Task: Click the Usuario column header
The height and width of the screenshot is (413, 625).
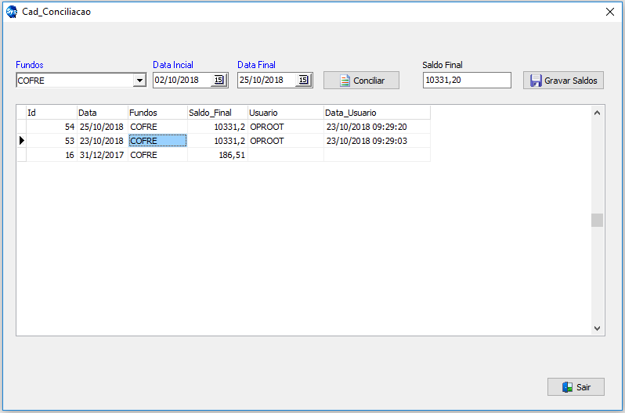Action: (x=285, y=113)
